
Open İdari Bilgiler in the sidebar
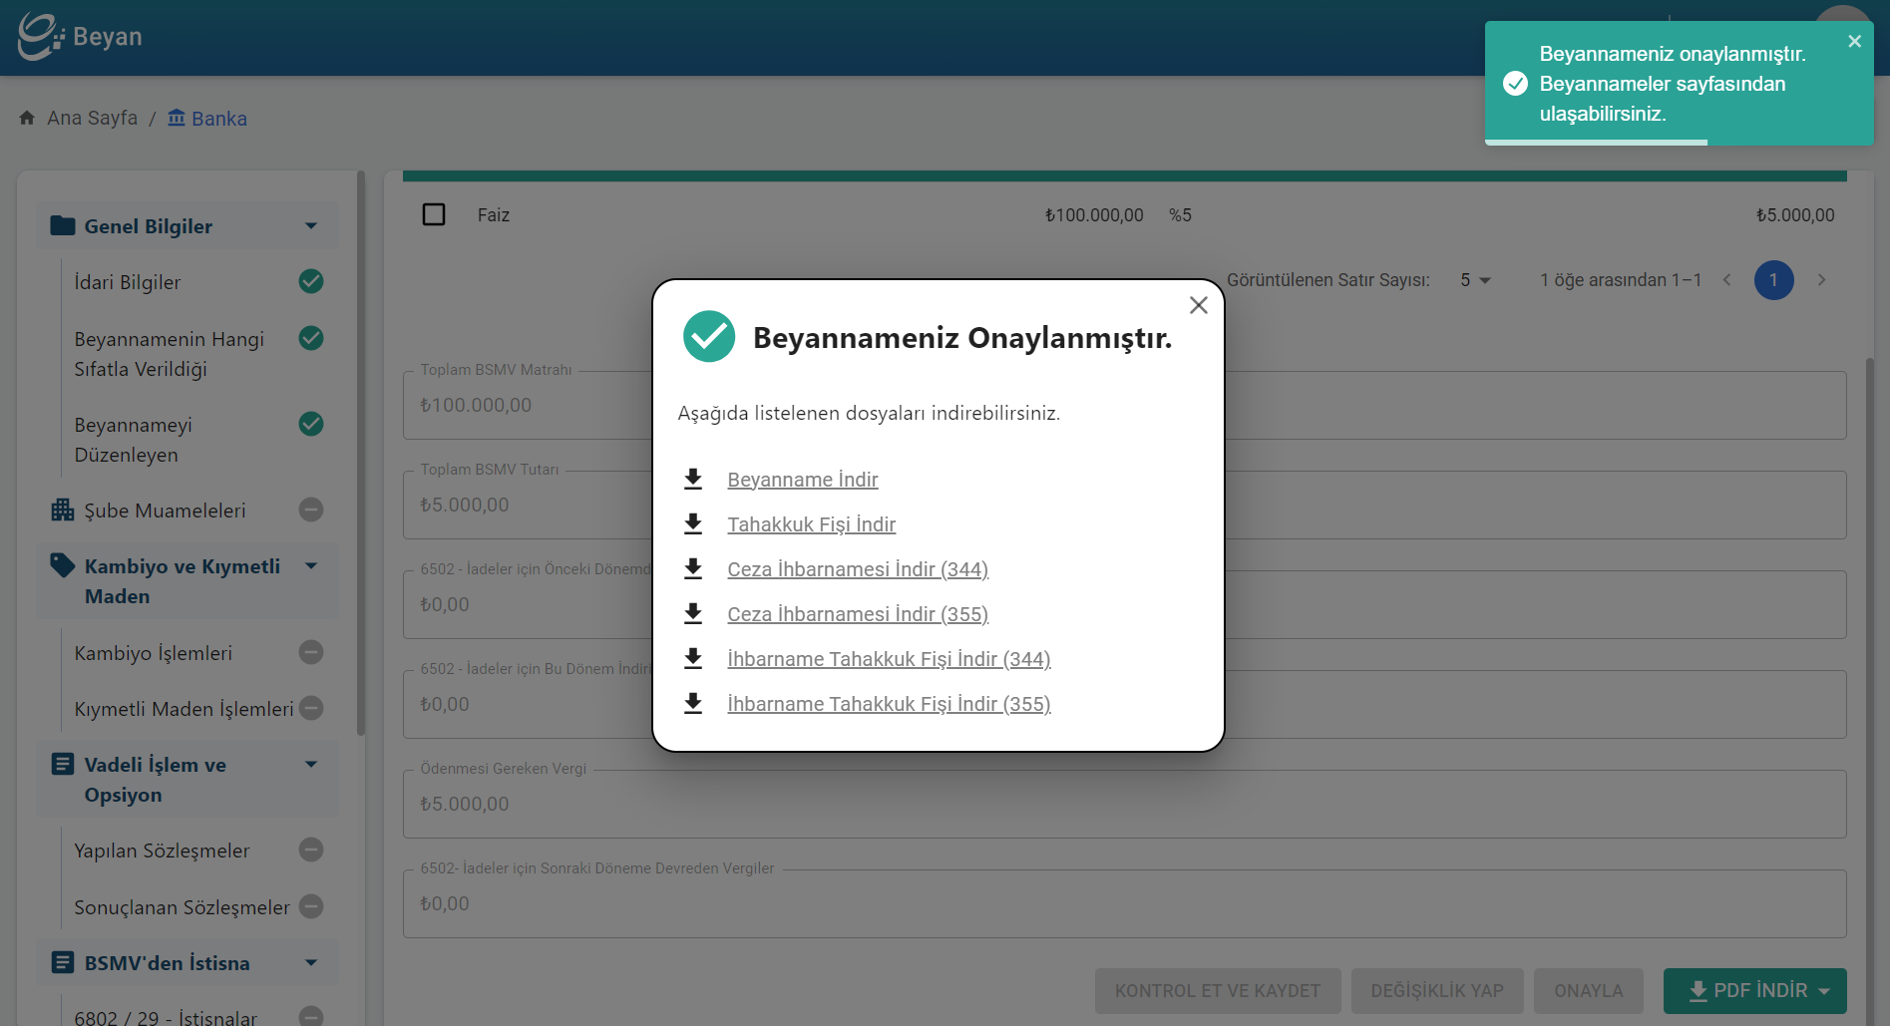tap(128, 282)
